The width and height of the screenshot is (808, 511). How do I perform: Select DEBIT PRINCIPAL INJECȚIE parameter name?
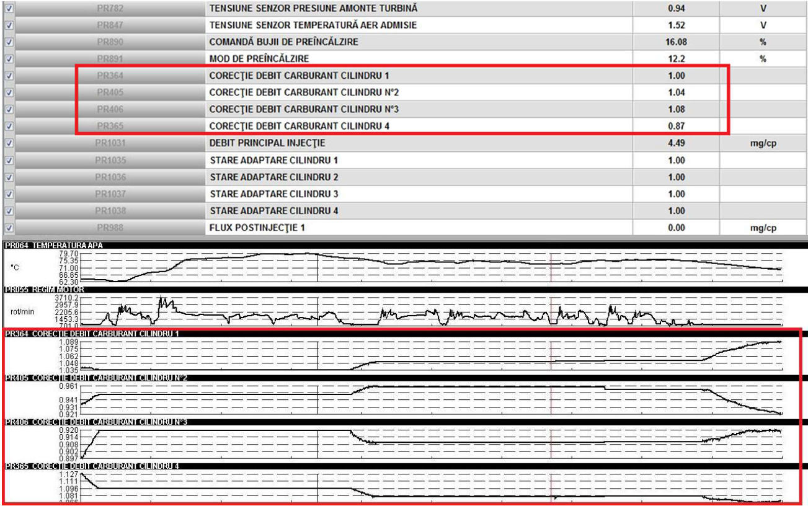pyautogui.click(x=267, y=143)
